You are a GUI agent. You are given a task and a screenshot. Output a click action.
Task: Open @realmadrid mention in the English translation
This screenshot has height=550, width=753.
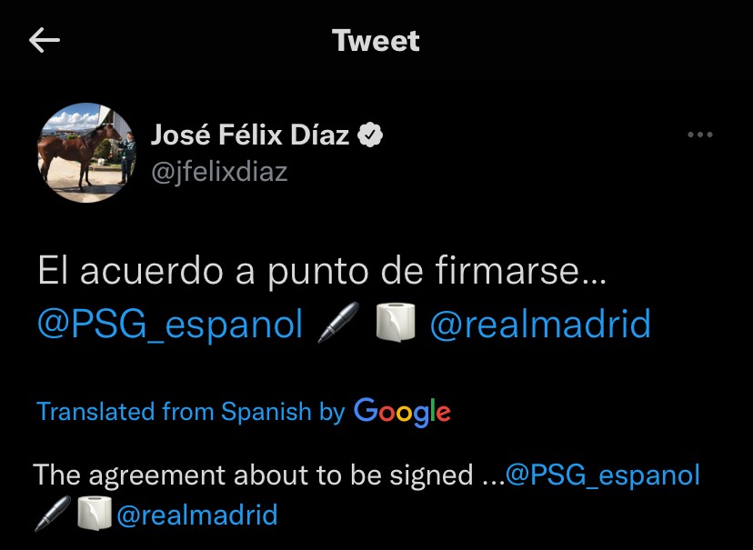pyautogui.click(x=196, y=515)
